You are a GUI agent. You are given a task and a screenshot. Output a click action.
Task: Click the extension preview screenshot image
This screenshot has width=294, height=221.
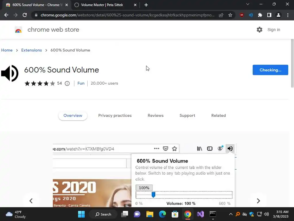click(x=145, y=176)
